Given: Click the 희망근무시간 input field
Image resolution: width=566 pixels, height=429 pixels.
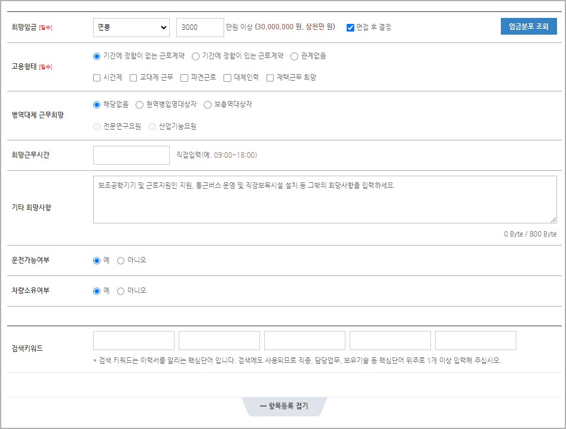Looking at the screenshot, I should [x=131, y=155].
